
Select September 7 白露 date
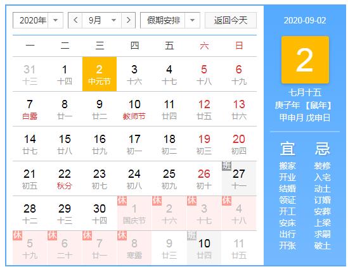pyautogui.click(x=30, y=109)
